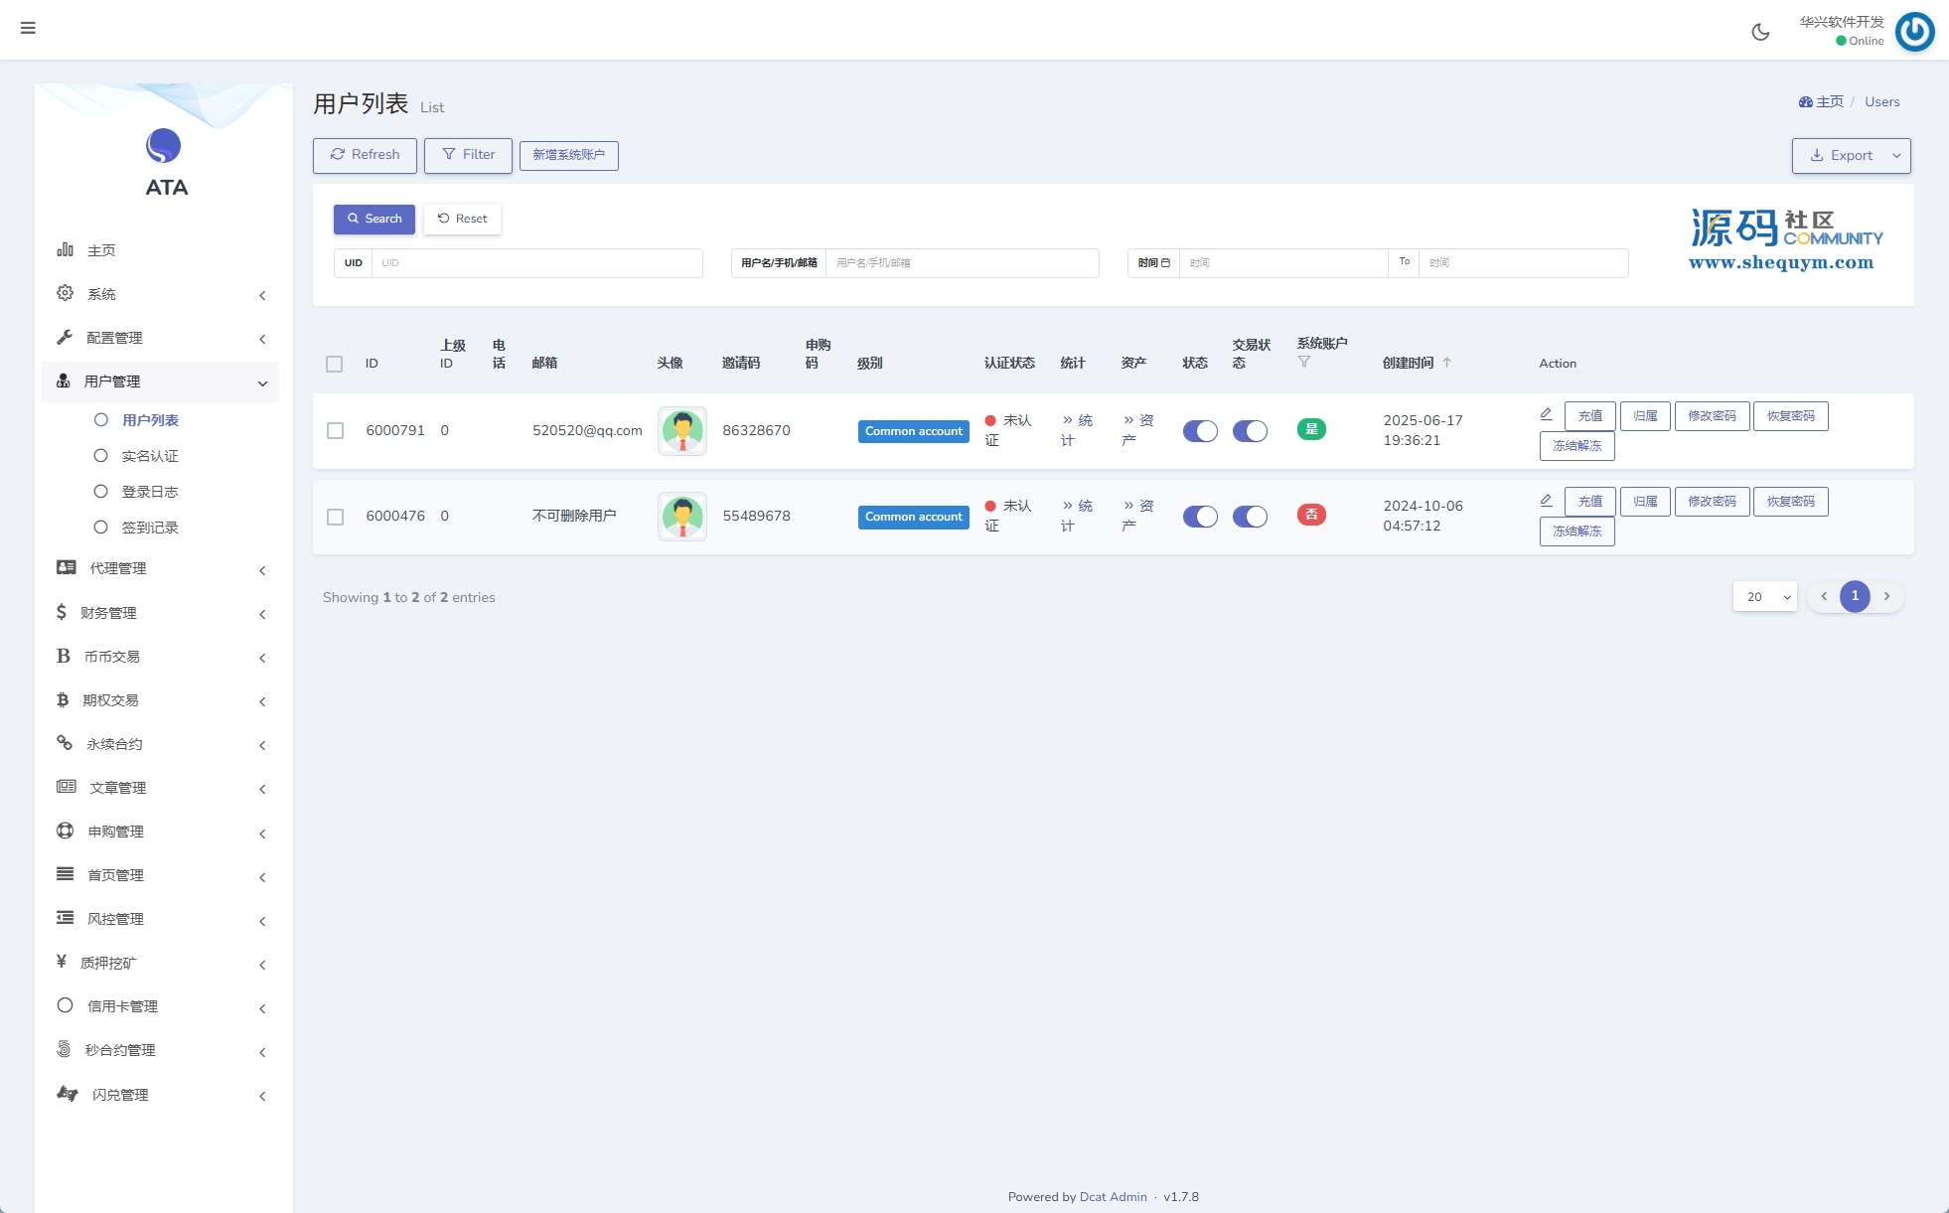The image size is (1949, 1213).
Task: Toggle 交易状态 switch for user 6000791
Action: point(1250,431)
